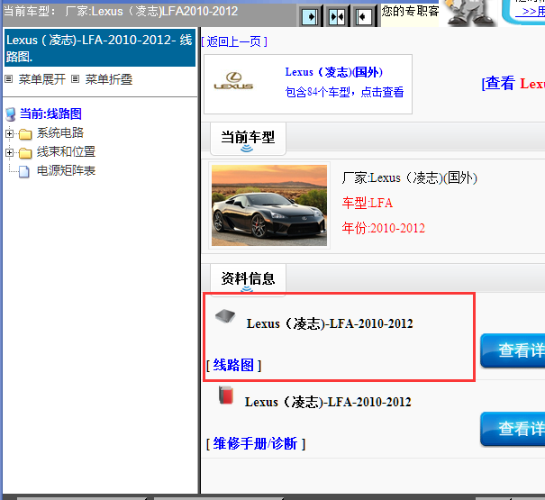Screen dimensions: 545x500
Task: Click the 查看详 button for 线路图 row
Action: coord(513,350)
